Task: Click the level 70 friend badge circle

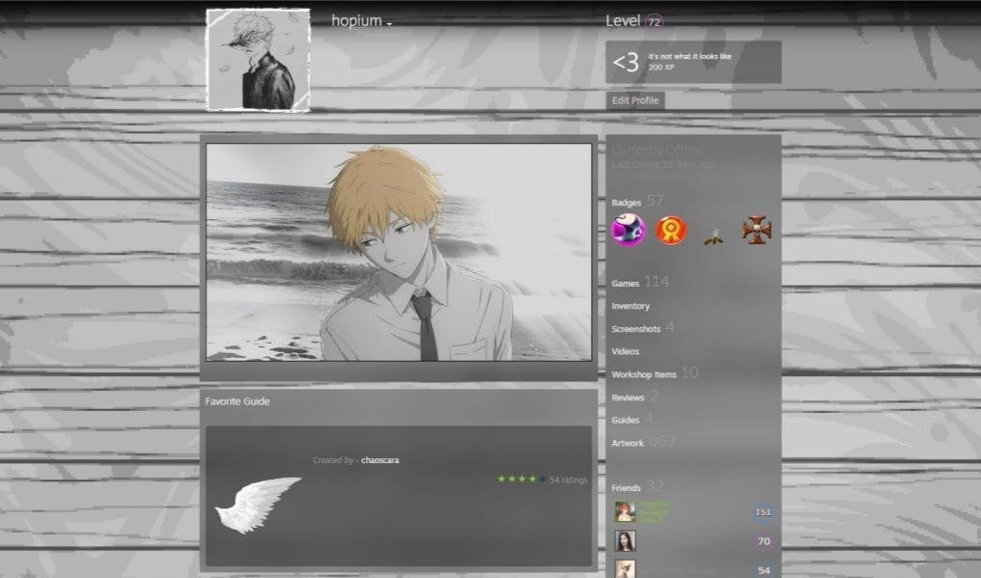Action: pos(764,541)
